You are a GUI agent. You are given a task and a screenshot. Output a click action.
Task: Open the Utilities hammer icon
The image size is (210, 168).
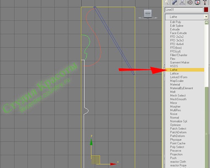tap(205, 2)
